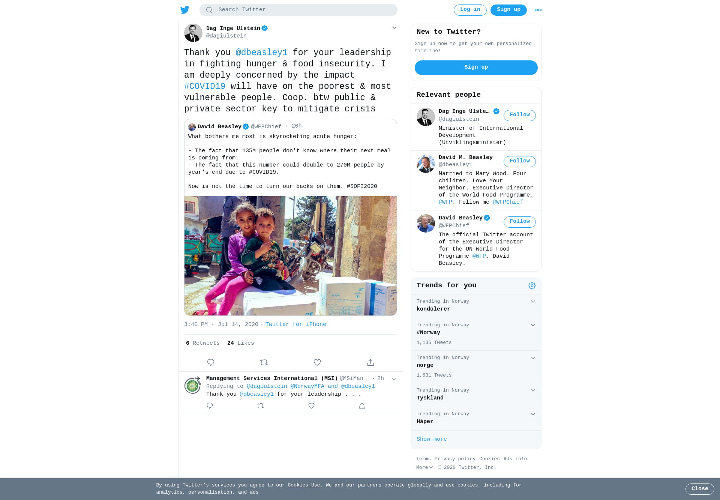Expand options chevron on main tweet
This screenshot has height=500, width=720.
click(394, 28)
